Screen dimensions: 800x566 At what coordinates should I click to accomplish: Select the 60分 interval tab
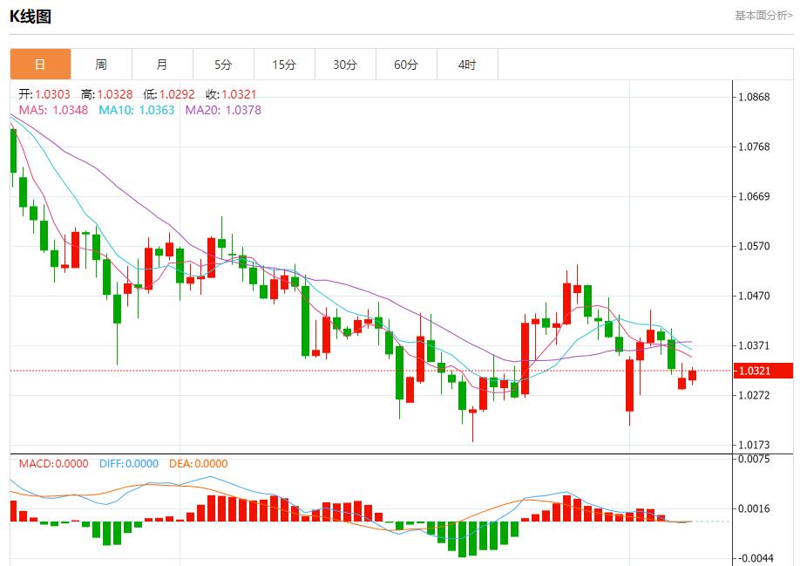click(x=406, y=65)
